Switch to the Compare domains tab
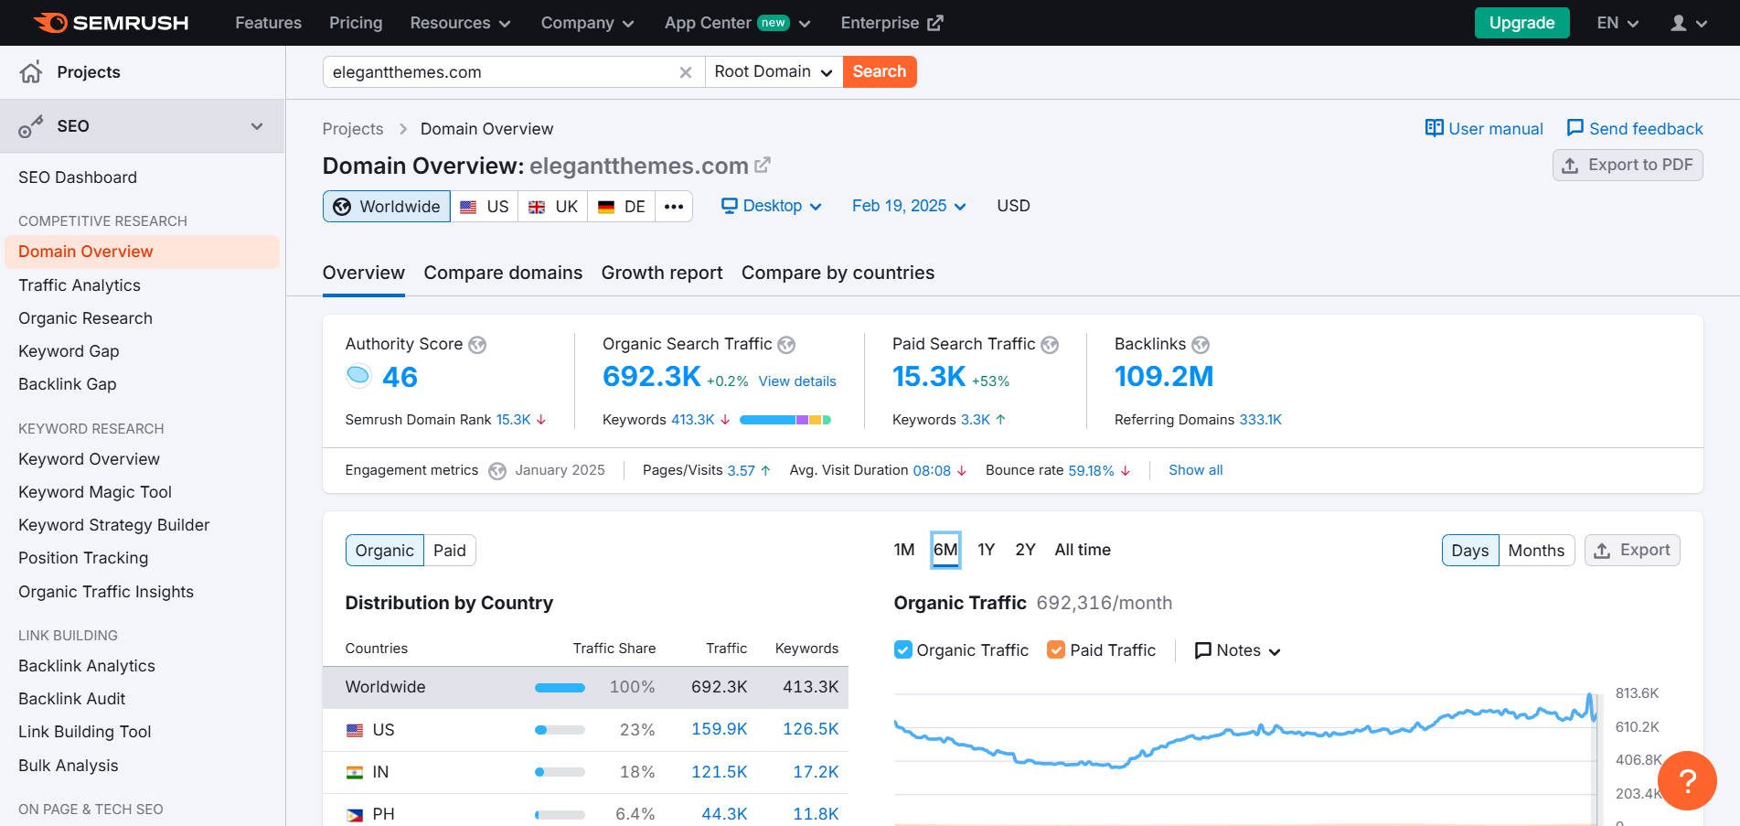 pyautogui.click(x=503, y=273)
